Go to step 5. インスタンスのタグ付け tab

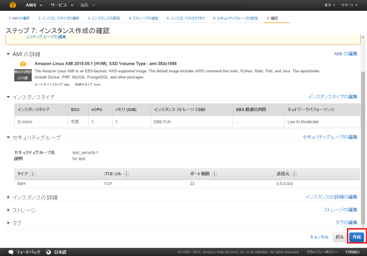185,18
